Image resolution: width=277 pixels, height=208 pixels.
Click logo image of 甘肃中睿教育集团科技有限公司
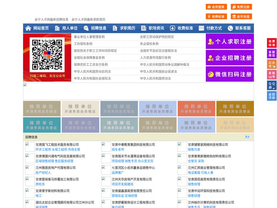106,147
